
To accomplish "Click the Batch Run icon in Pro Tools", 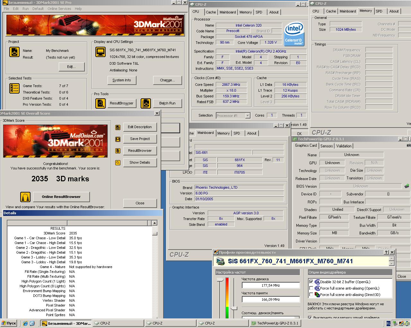I will 146,103.
